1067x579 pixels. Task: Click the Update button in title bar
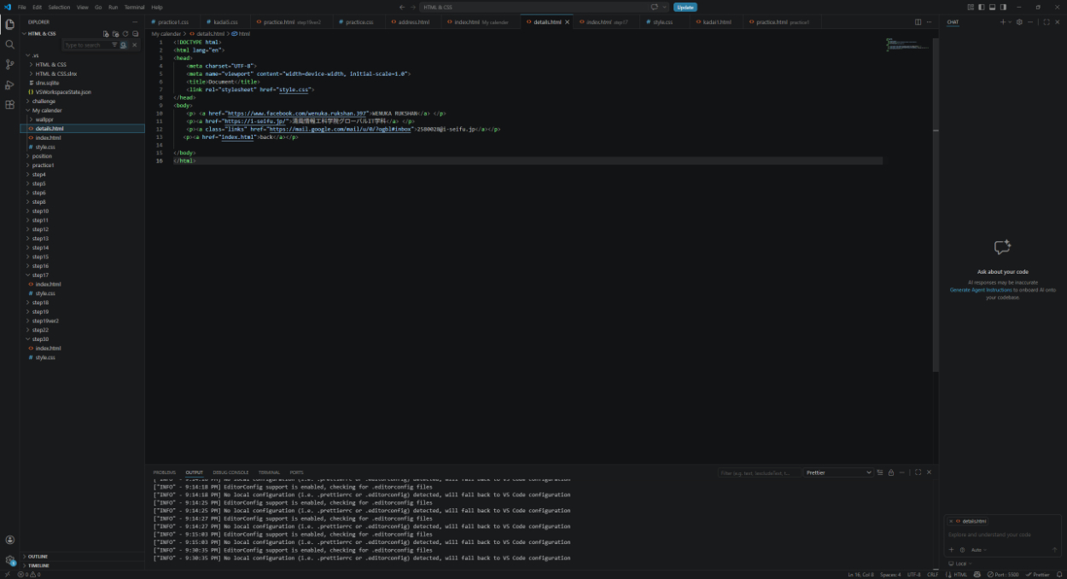coord(685,7)
